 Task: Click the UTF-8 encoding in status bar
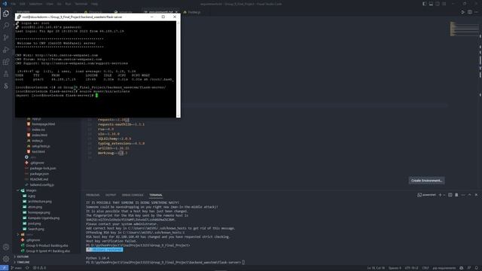[412, 268]
